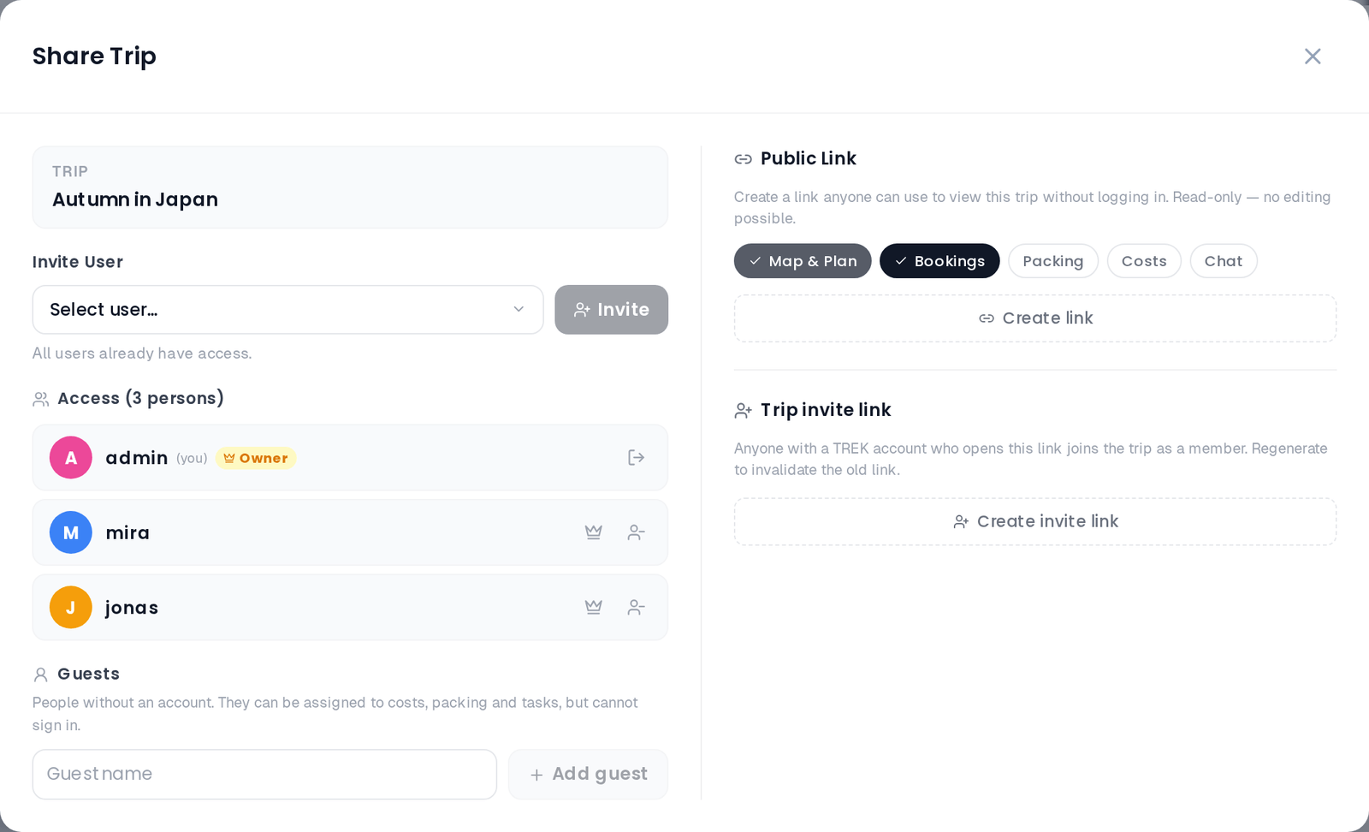Viewport: 1369px width, 832px height.
Task: Click Create invite link
Action: point(1035,522)
